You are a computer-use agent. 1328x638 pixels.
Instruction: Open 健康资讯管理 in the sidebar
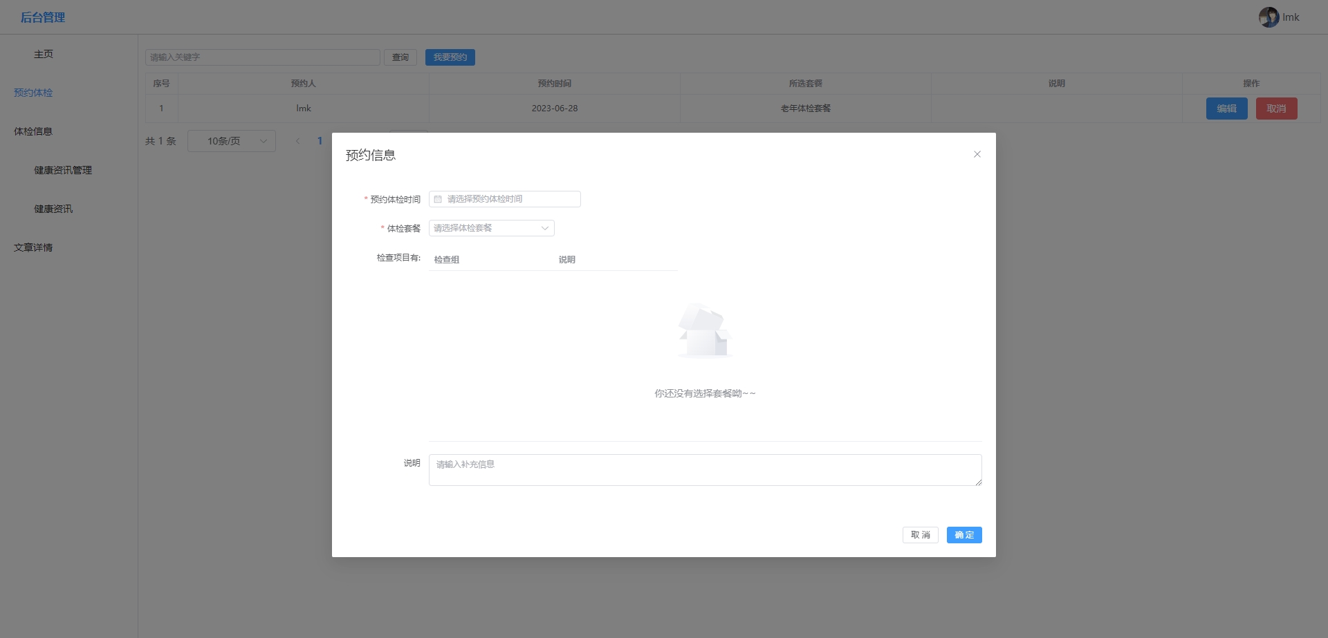63,170
